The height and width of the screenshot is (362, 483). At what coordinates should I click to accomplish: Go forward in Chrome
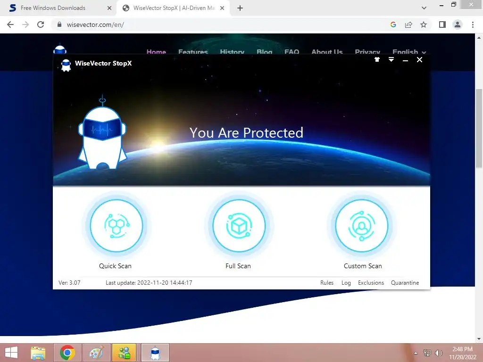(x=25, y=25)
